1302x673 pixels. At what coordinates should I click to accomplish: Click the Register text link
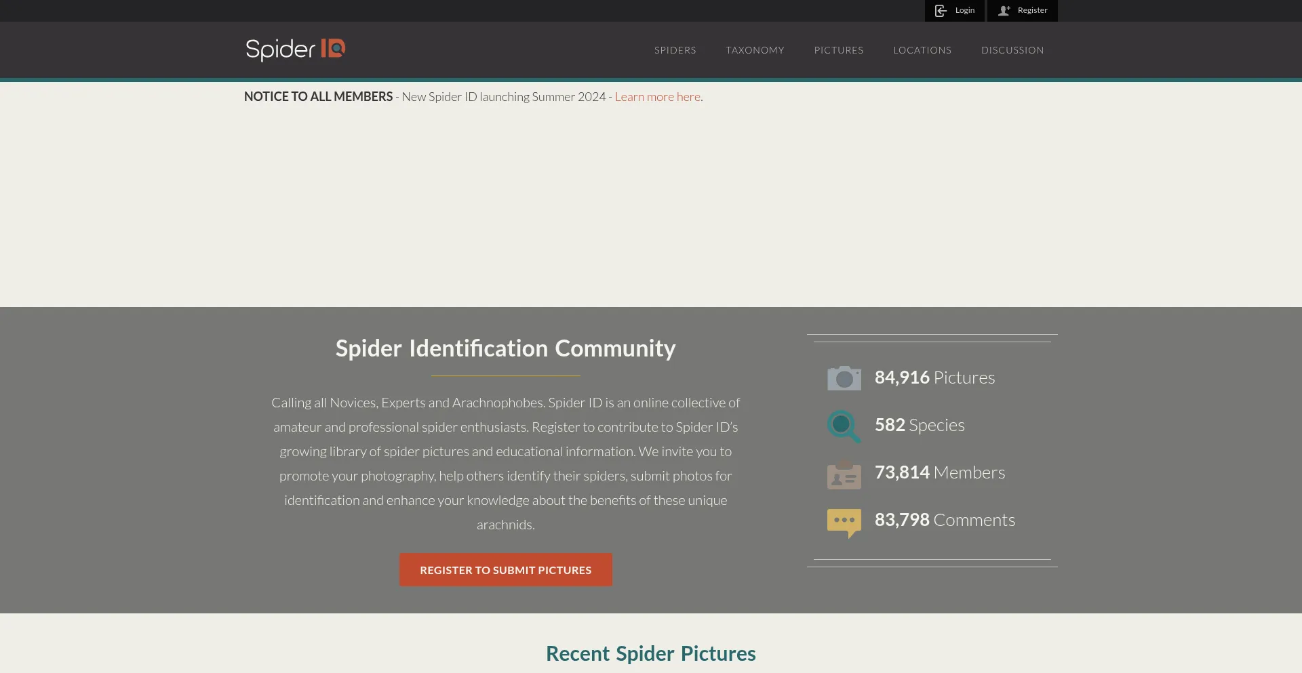point(1033,10)
